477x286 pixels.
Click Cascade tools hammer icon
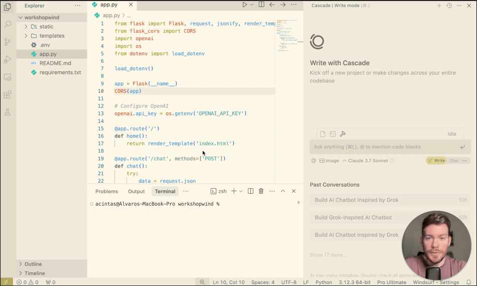click(343, 134)
